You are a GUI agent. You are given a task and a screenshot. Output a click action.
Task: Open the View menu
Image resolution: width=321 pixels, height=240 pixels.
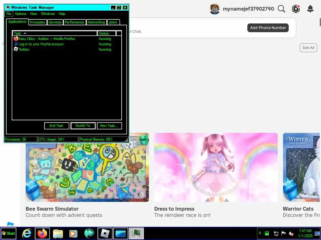[34, 14]
